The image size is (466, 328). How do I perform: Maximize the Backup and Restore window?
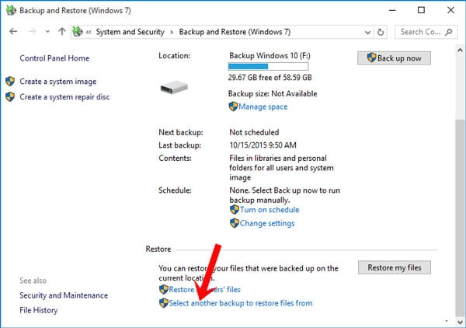click(421, 10)
